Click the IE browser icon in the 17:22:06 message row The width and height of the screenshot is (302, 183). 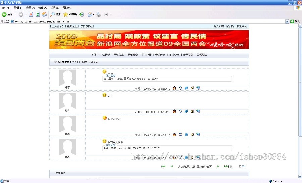[186, 88]
